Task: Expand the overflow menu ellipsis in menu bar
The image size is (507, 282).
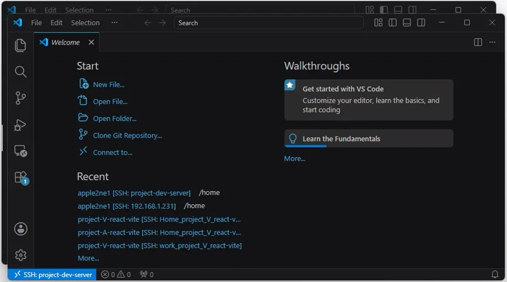Action: tap(114, 22)
